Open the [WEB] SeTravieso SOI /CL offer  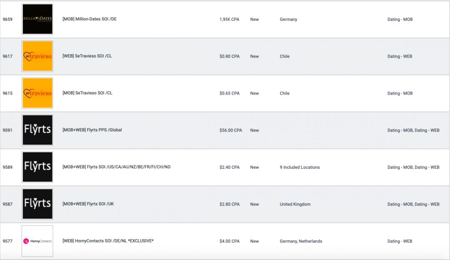87,56
